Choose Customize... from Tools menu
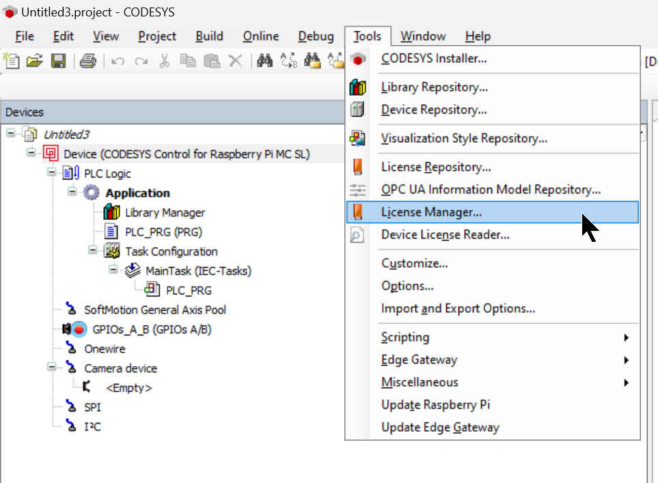This screenshot has width=658, height=483. click(493, 264)
